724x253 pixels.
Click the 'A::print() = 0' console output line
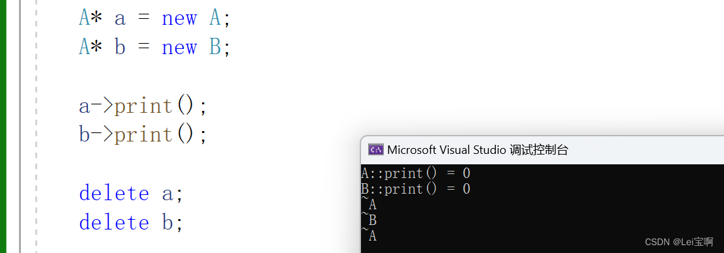coord(416,173)
